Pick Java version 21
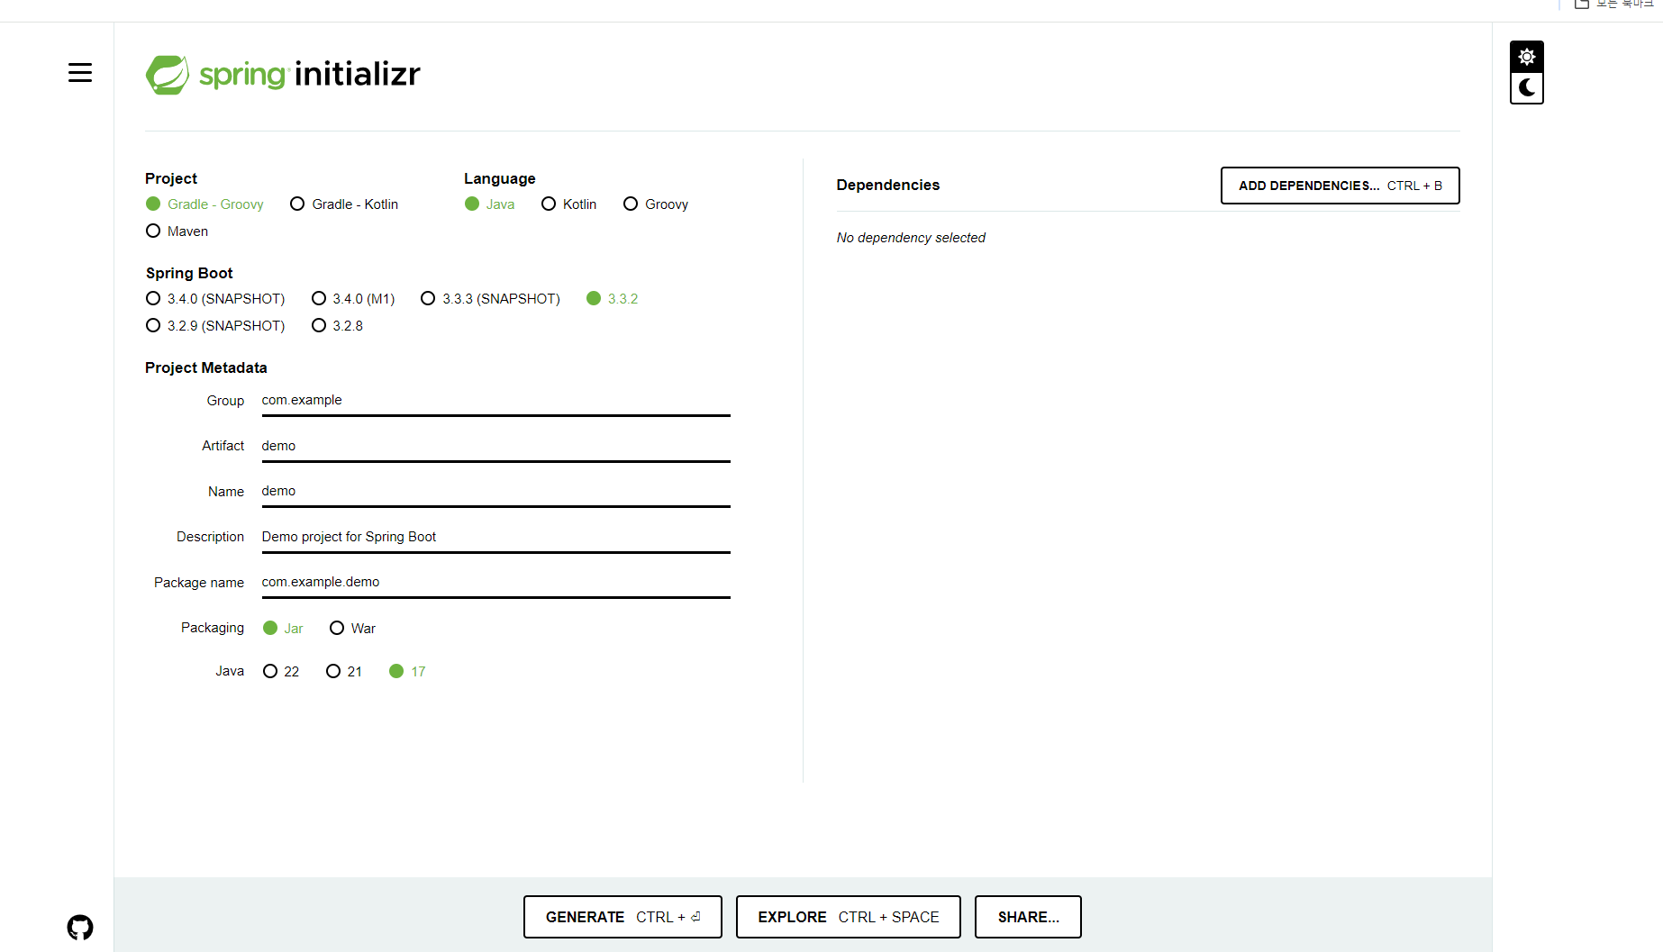Screen dimensions: 1663x952 [x=344, y=672]
